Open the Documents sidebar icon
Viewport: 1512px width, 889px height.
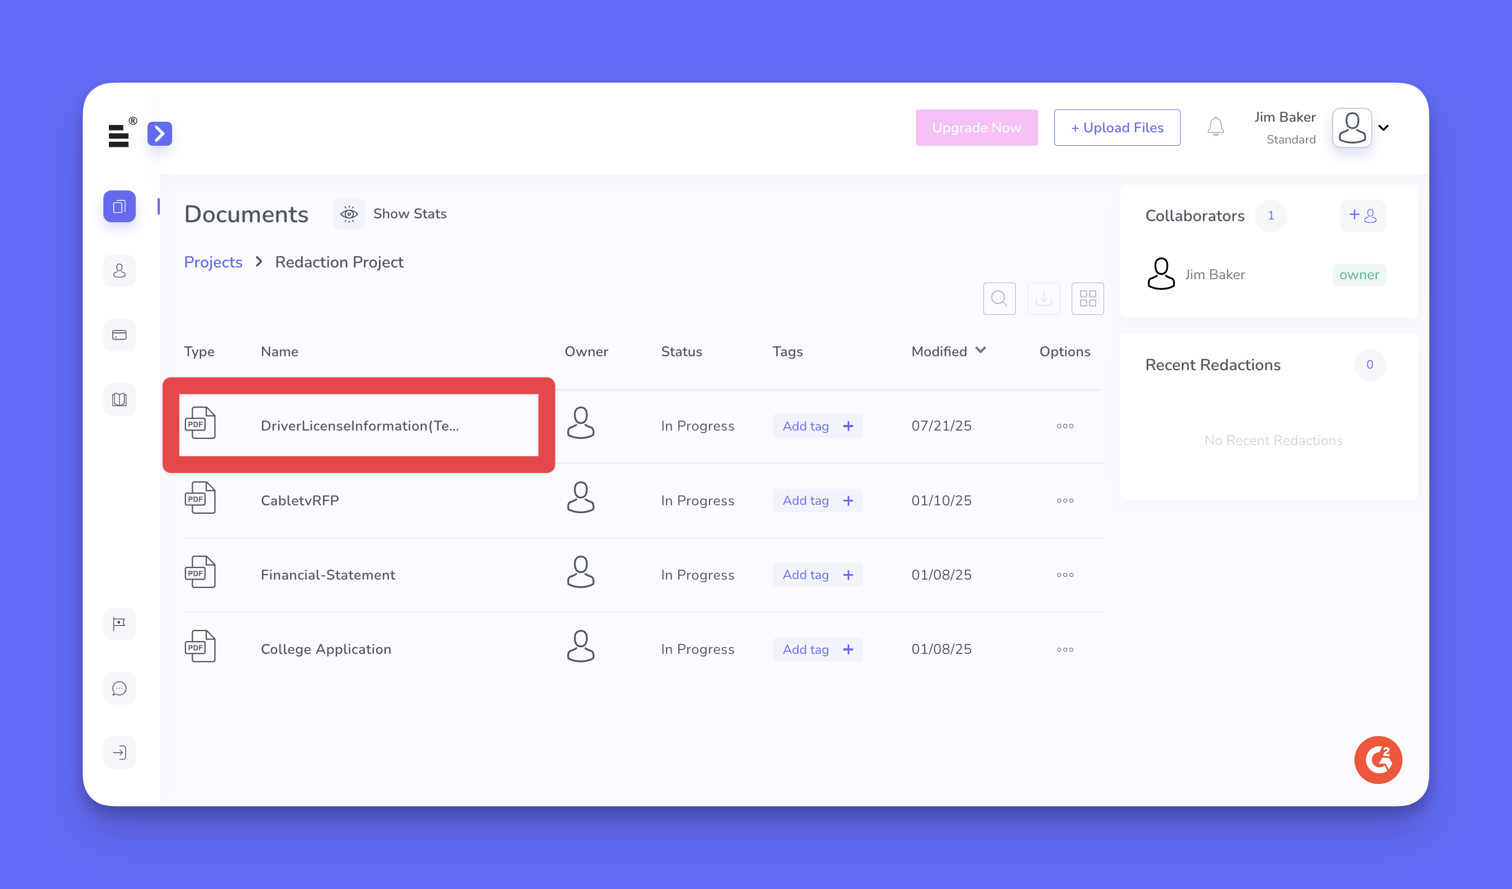pos(120,207)
